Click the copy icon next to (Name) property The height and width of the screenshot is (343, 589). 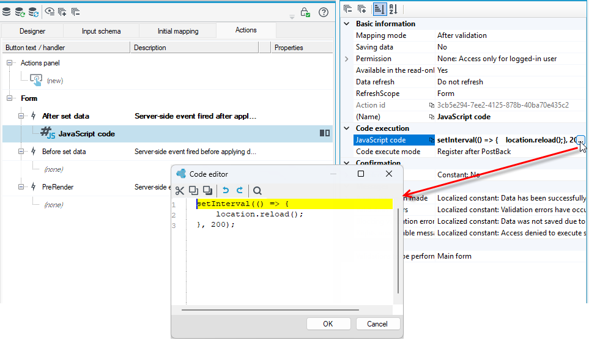pos(432,117)
